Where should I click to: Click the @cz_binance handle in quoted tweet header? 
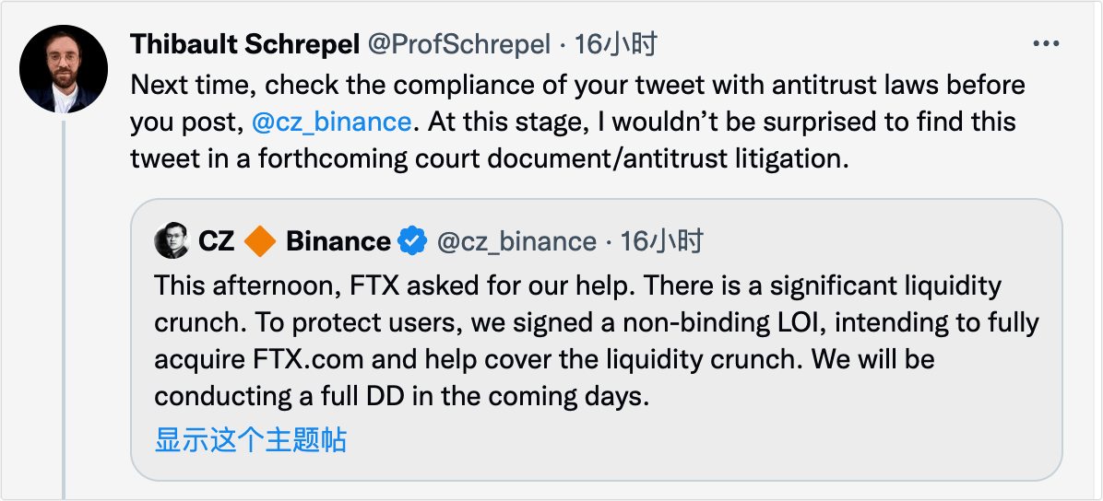click(516, 242)
